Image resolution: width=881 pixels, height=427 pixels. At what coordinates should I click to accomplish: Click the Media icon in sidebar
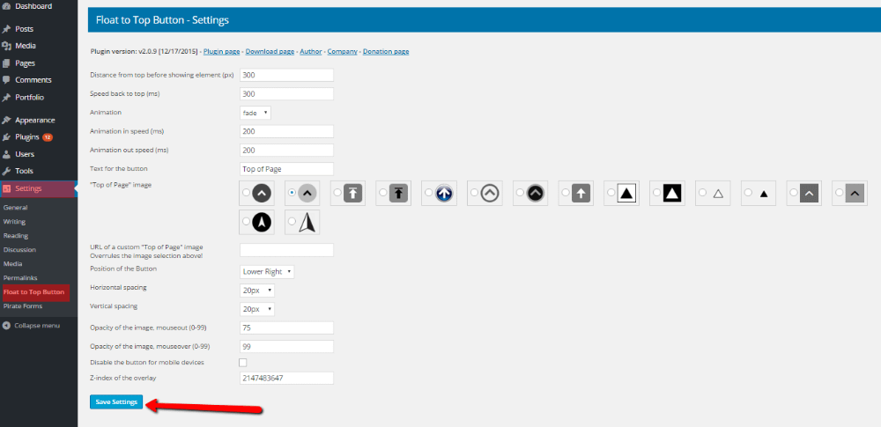[6, 46]
